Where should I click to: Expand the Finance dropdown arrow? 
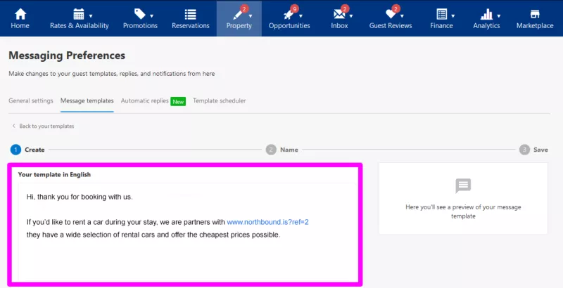pyautogui.click(x=453, y=15)
